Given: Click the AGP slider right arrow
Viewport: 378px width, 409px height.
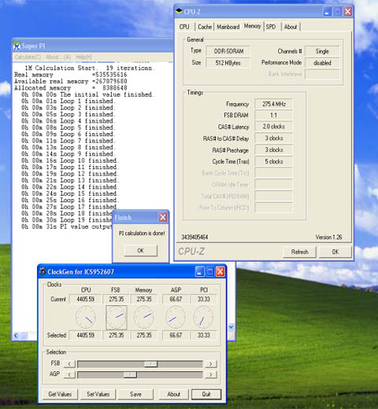Looking at the screenshot, I should [211, 374].
